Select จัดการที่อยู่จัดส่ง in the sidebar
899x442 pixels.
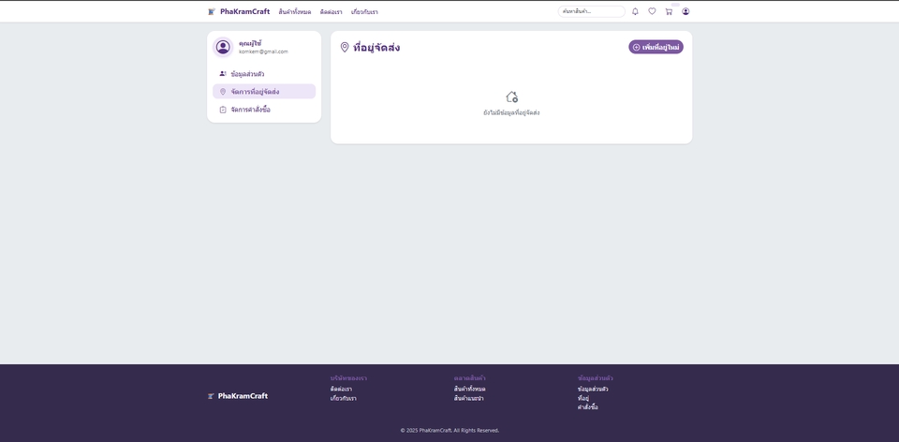click(255, 92)
